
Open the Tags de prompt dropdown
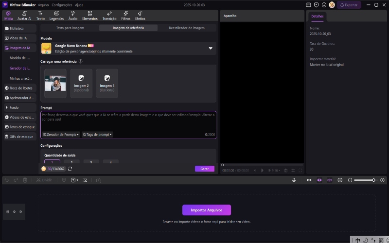97,134
